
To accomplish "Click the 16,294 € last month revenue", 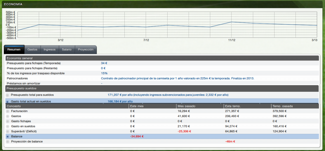I will (x=183, y=111).
